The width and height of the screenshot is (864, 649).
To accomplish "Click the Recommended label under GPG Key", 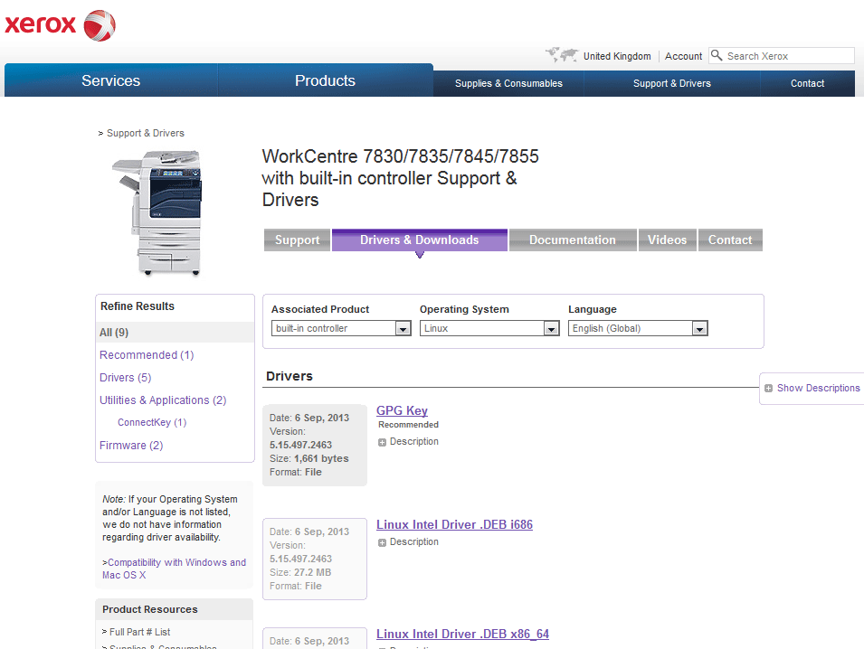I will (x=408, y=425).
